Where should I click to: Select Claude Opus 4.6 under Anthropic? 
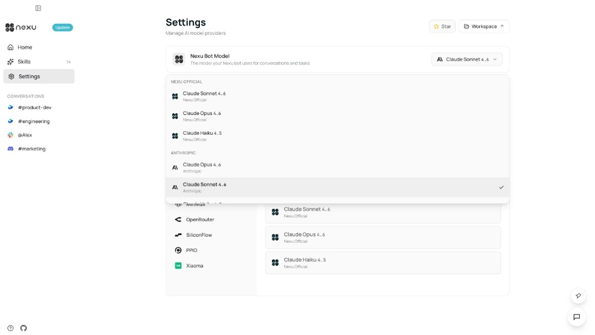click(203, 167)
